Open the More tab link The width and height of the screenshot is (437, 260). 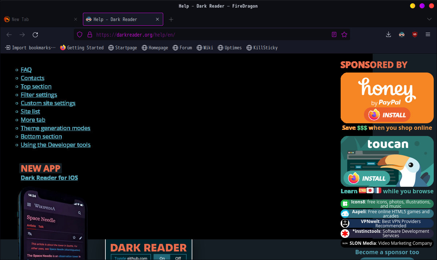[x=33, y=120]
